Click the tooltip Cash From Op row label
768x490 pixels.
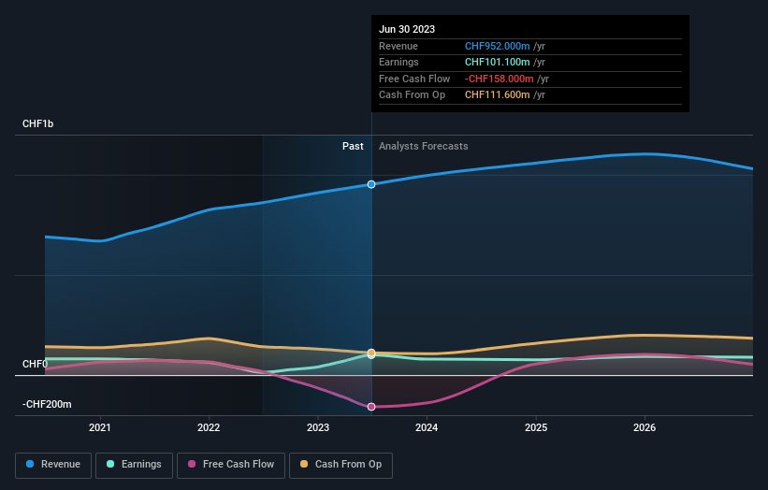tap(412, 95)
